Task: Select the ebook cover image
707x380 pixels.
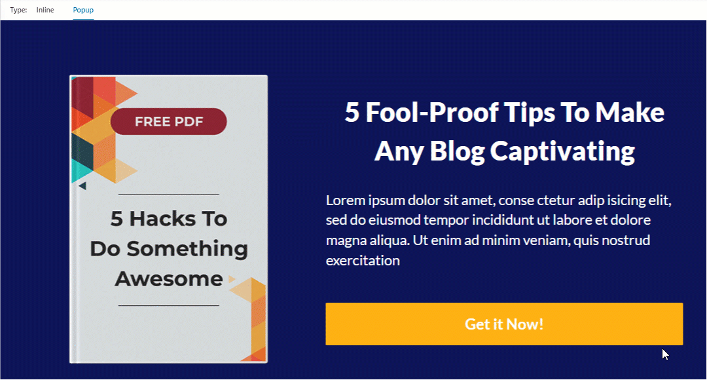Action: [x=169, y=219]
